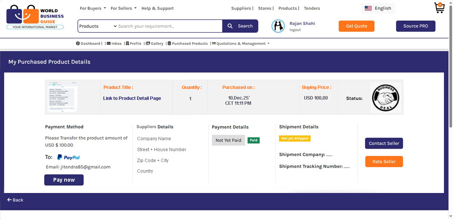The height and width of the screenshot is (219, 453).
Task: Click the Back link
Action: [x=15, y=200]
